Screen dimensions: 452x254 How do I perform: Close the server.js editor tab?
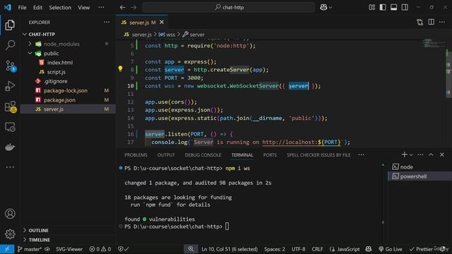[x=162, y=22]
